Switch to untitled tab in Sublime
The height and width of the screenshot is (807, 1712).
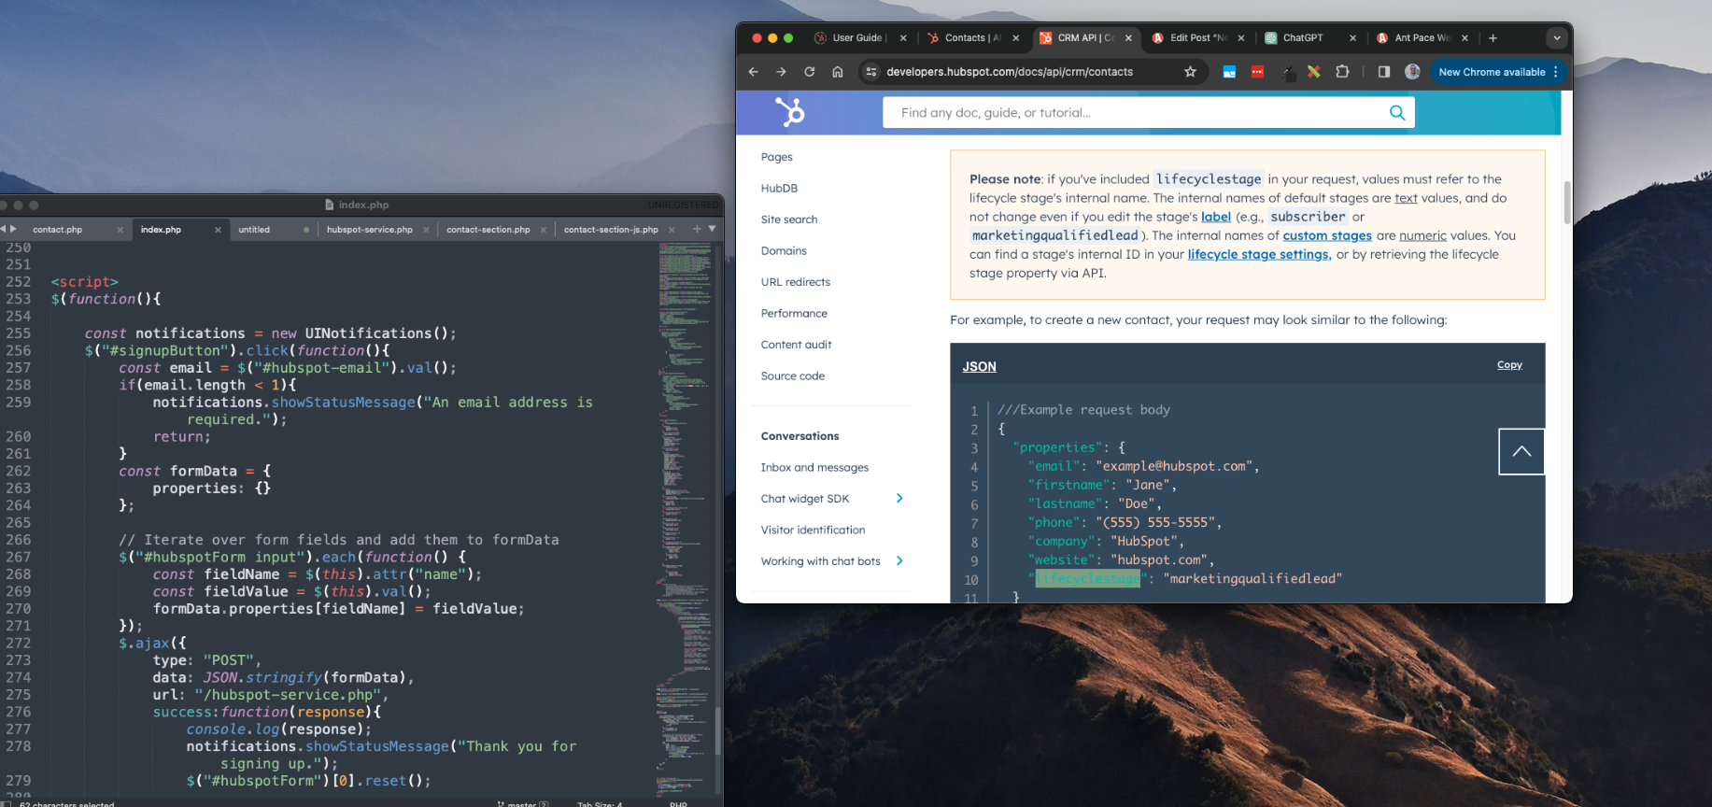254,230
